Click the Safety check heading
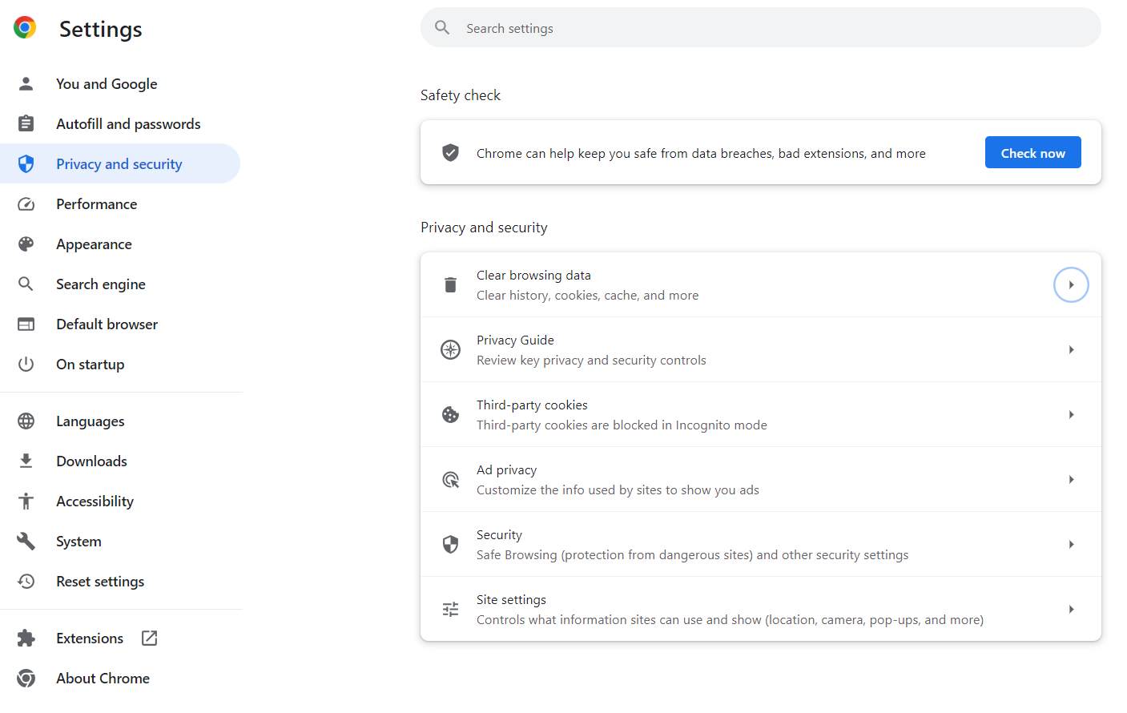1127x713 pixels. tap(461, 95)
